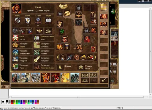The width and height of the screenshot is (152, 110).
Task: Select the fiery efreet stack of 4
Action: click(x=45, y=78)
